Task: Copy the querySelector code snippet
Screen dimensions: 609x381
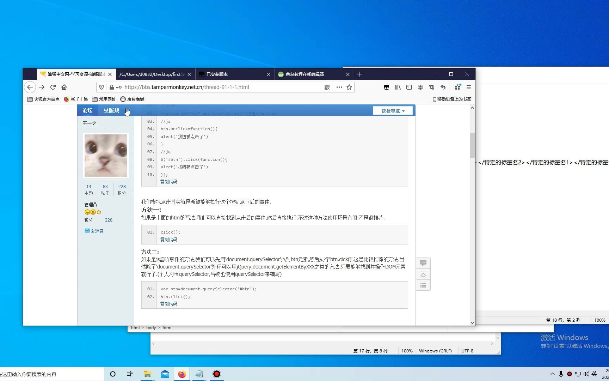Action: click(169, 304)
